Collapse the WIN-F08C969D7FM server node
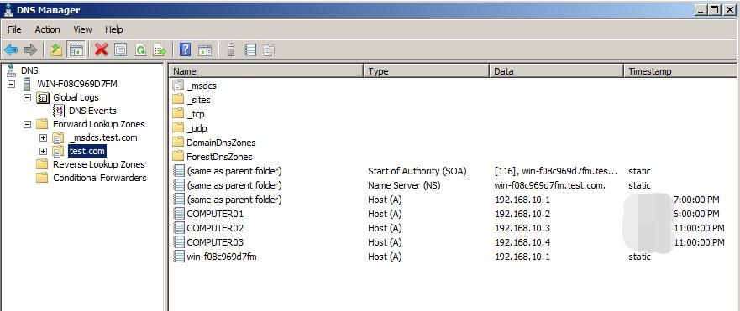This screenshot has height=311, width=740. [x=11, y=85]
